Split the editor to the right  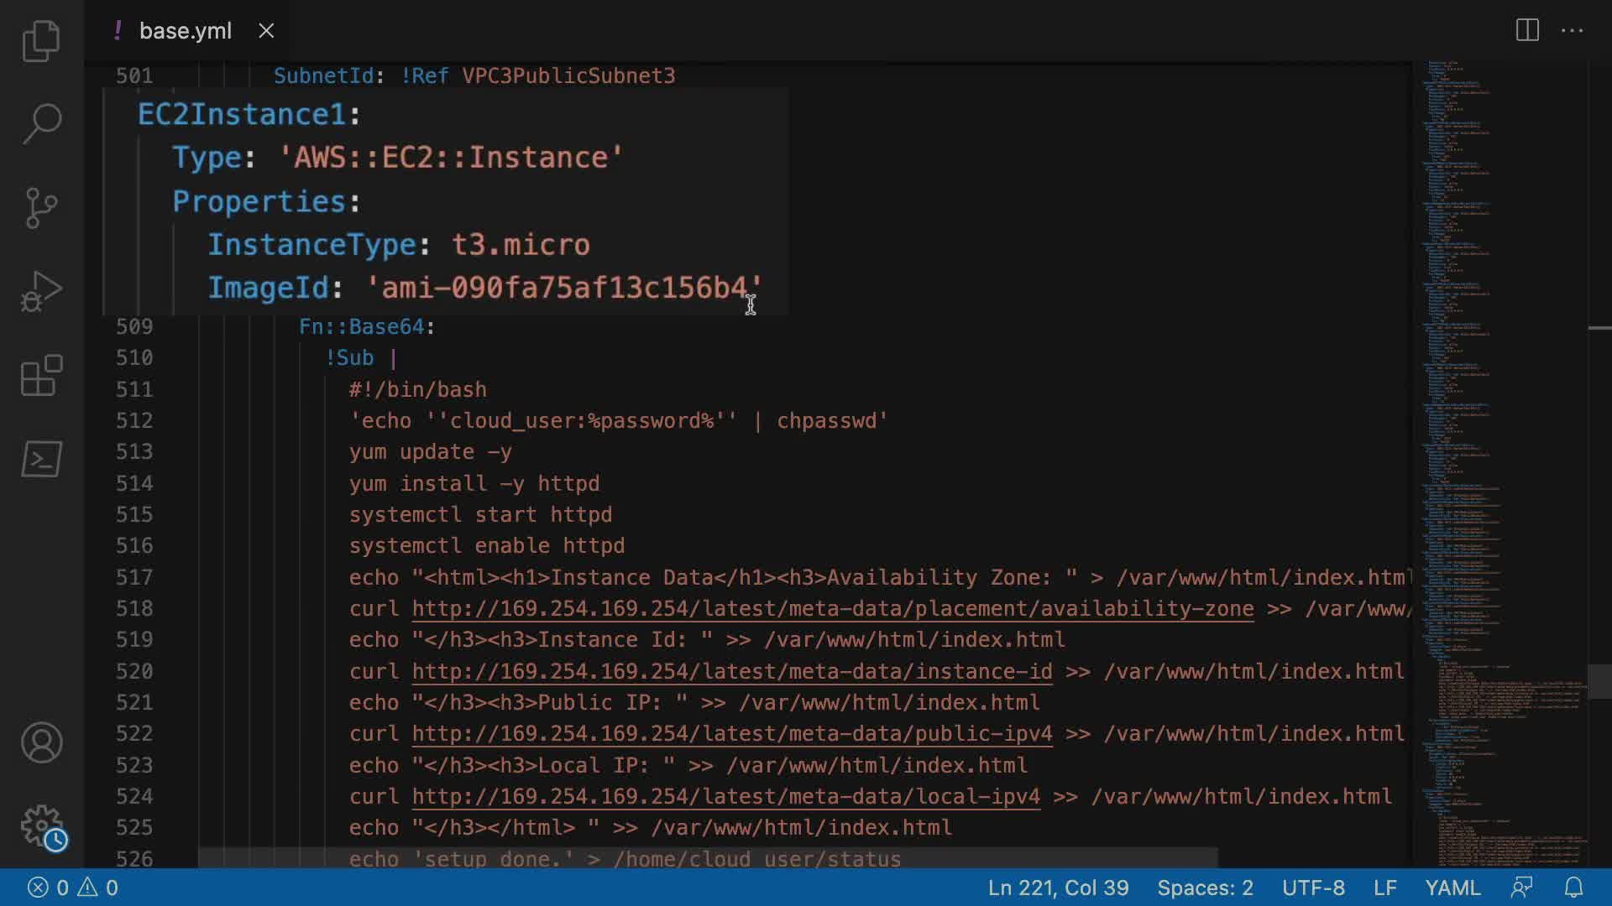(1527, 31)
